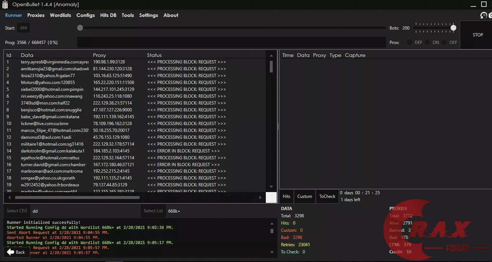Select the DEF proxy mode radio button
This screenshot has height=262, width=492.
[409, 42]
